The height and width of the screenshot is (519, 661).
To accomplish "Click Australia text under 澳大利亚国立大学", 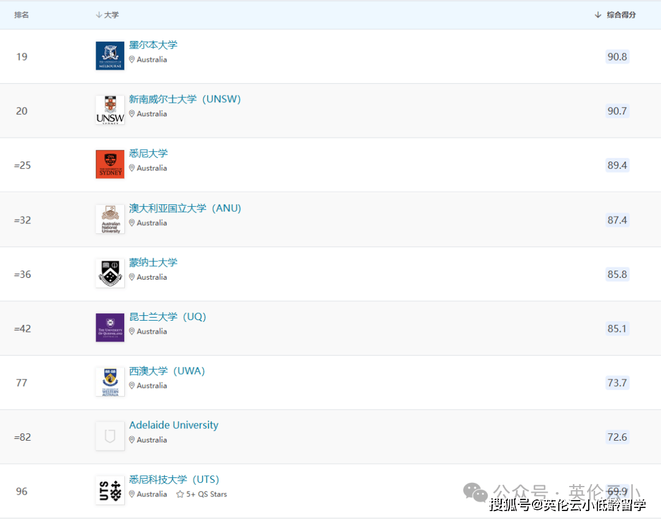I will [152, 223].
